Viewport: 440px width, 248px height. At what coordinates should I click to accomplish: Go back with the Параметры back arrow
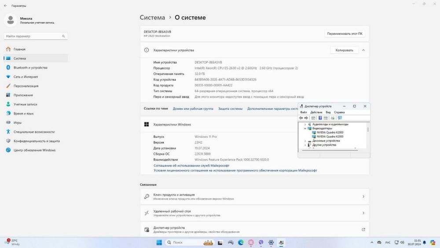click(5, 6)
